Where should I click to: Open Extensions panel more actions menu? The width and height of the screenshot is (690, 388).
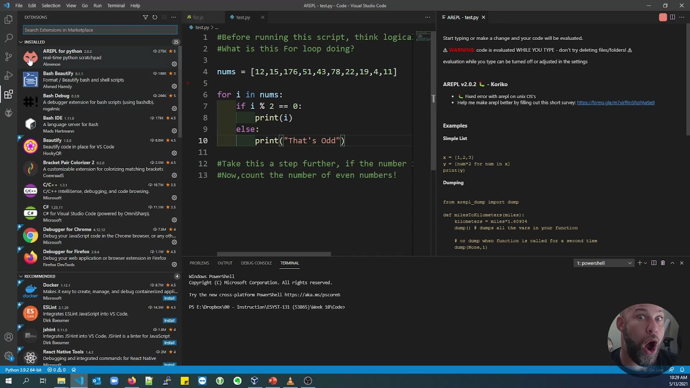click(x=174, y=17)
